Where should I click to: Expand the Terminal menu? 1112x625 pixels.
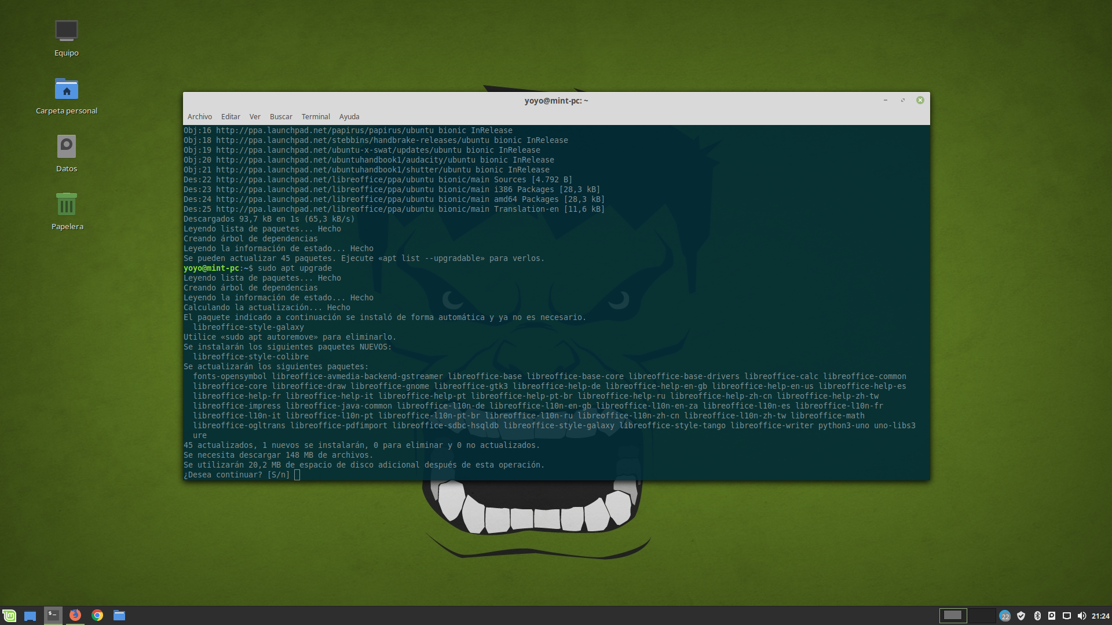[x=316, y=116]
